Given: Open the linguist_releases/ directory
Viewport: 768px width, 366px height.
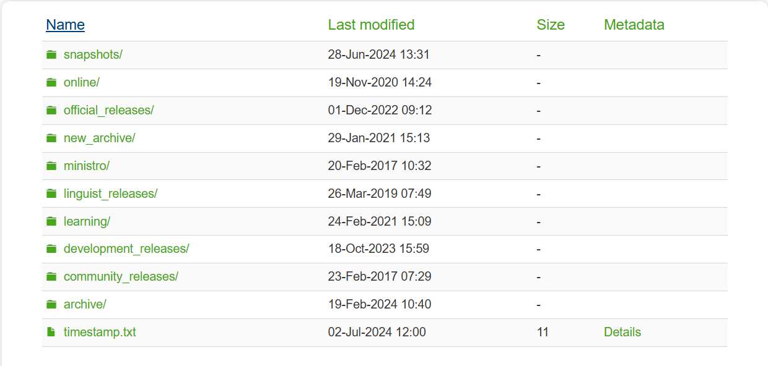Looking at the screenshot, I should (110, 194).
